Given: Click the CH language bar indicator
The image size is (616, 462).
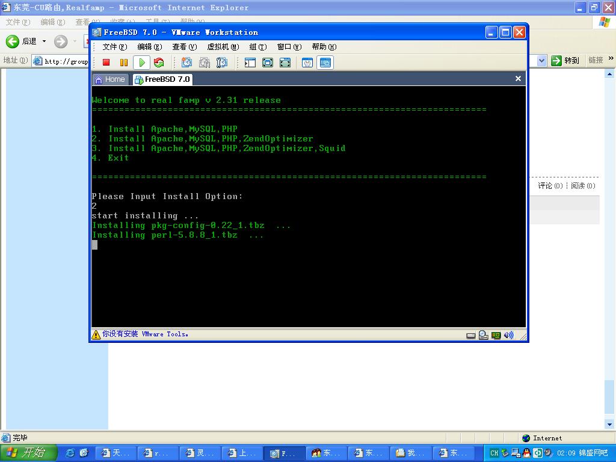Looking at the screenshot, I should click(x=494, y=454).
